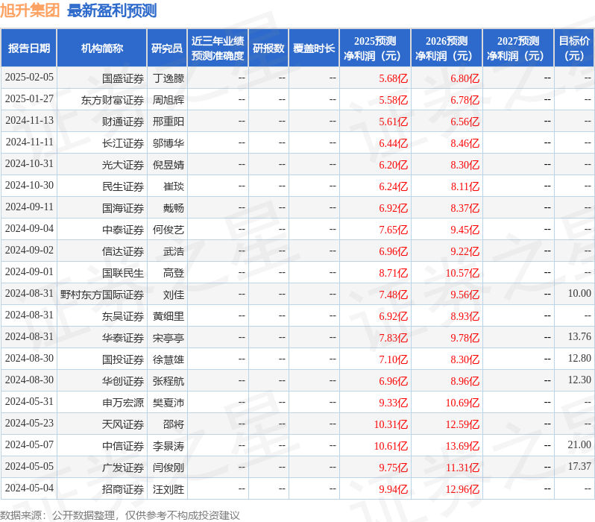595x522 pixels.
Task: Click the 机构简称 column header
Action: pos(101,48)
